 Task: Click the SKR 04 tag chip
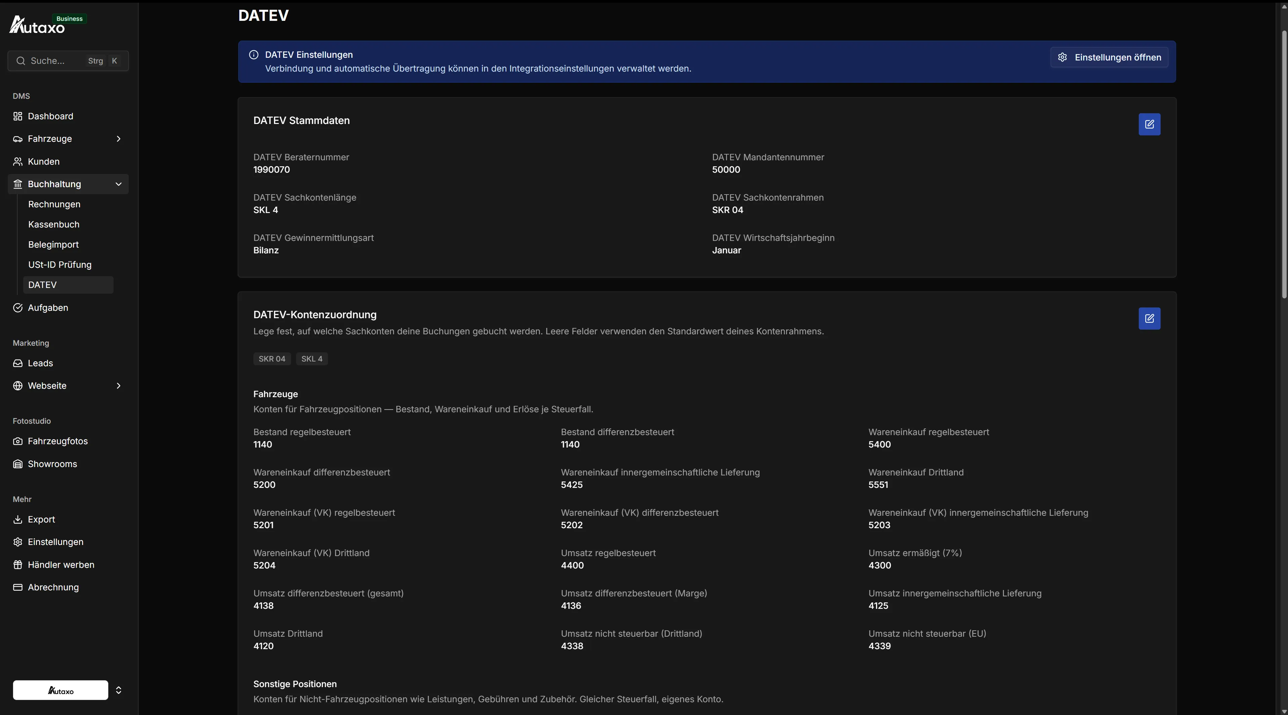[272, 359]
